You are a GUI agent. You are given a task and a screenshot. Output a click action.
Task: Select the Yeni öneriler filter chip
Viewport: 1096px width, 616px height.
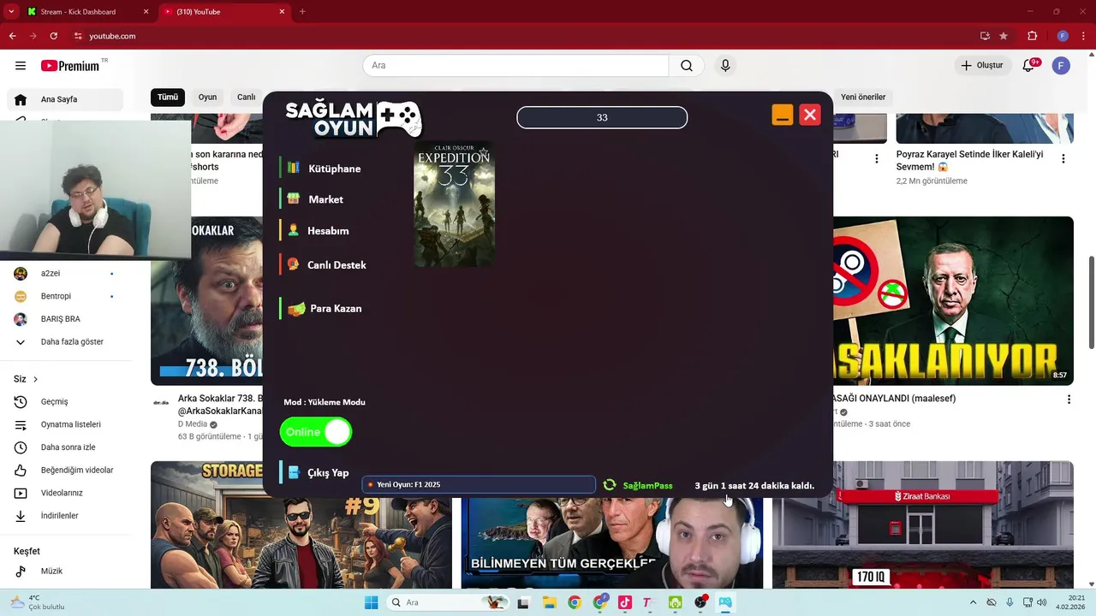pos(863,97)
